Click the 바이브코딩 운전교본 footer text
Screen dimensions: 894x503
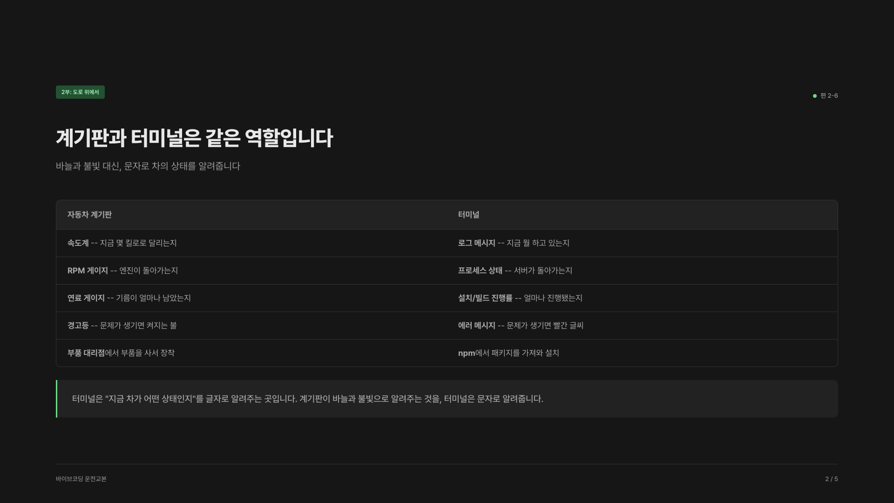click(x=81, y=479)
